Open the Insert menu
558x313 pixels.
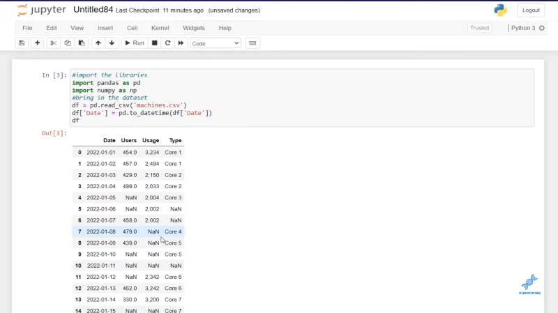tap(105, 28)
